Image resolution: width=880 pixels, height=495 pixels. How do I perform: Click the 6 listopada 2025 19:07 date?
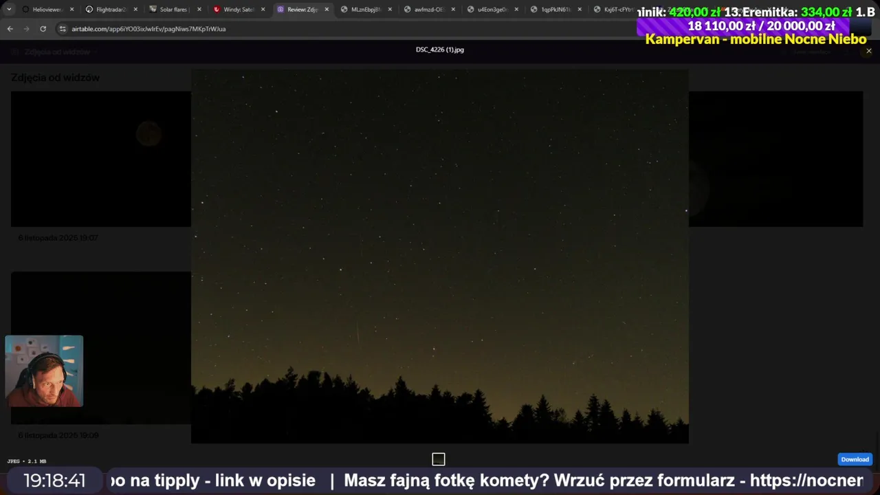click(x=58, y=238)
